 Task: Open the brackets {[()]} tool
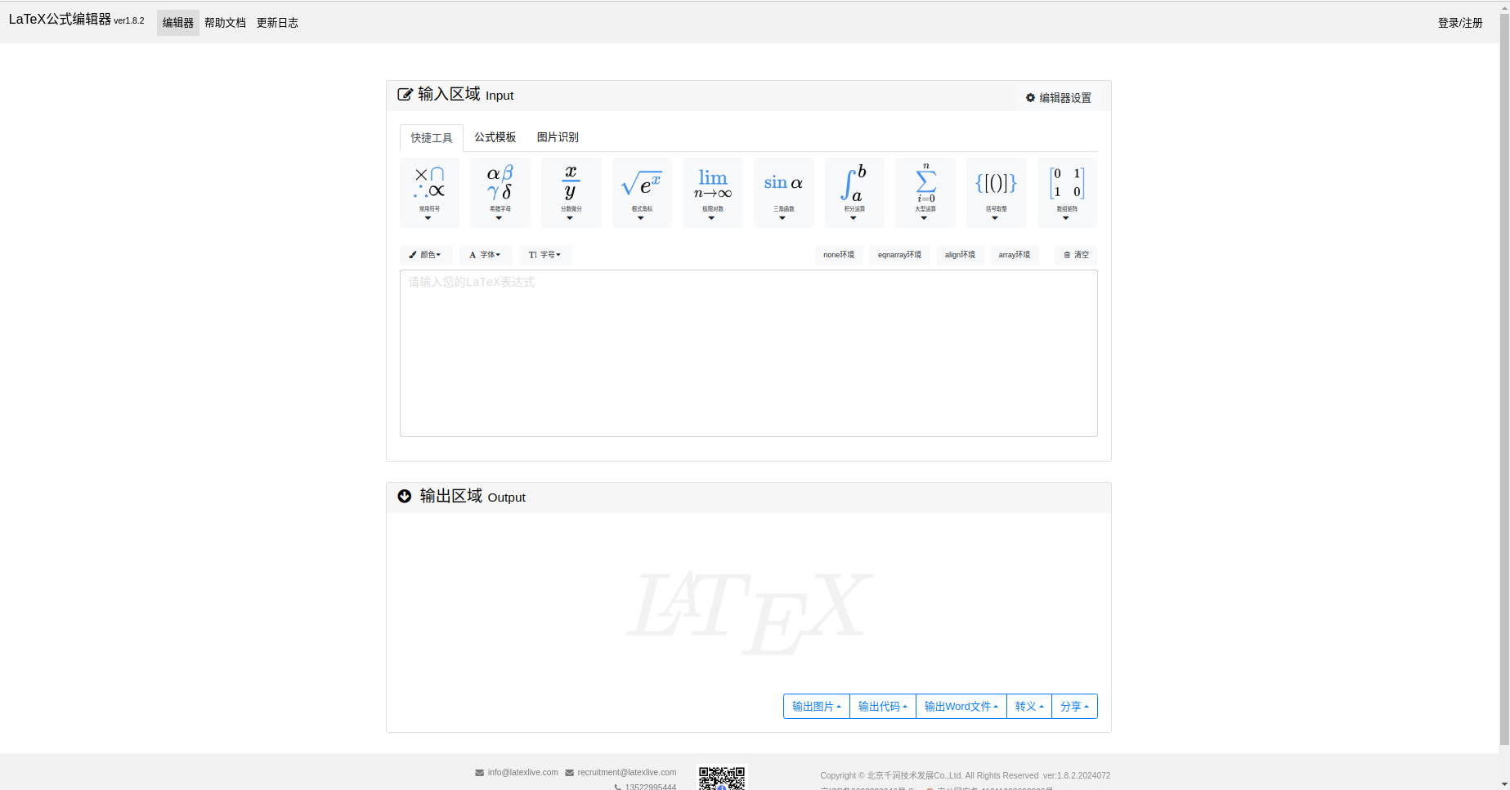tap(996, 193)
